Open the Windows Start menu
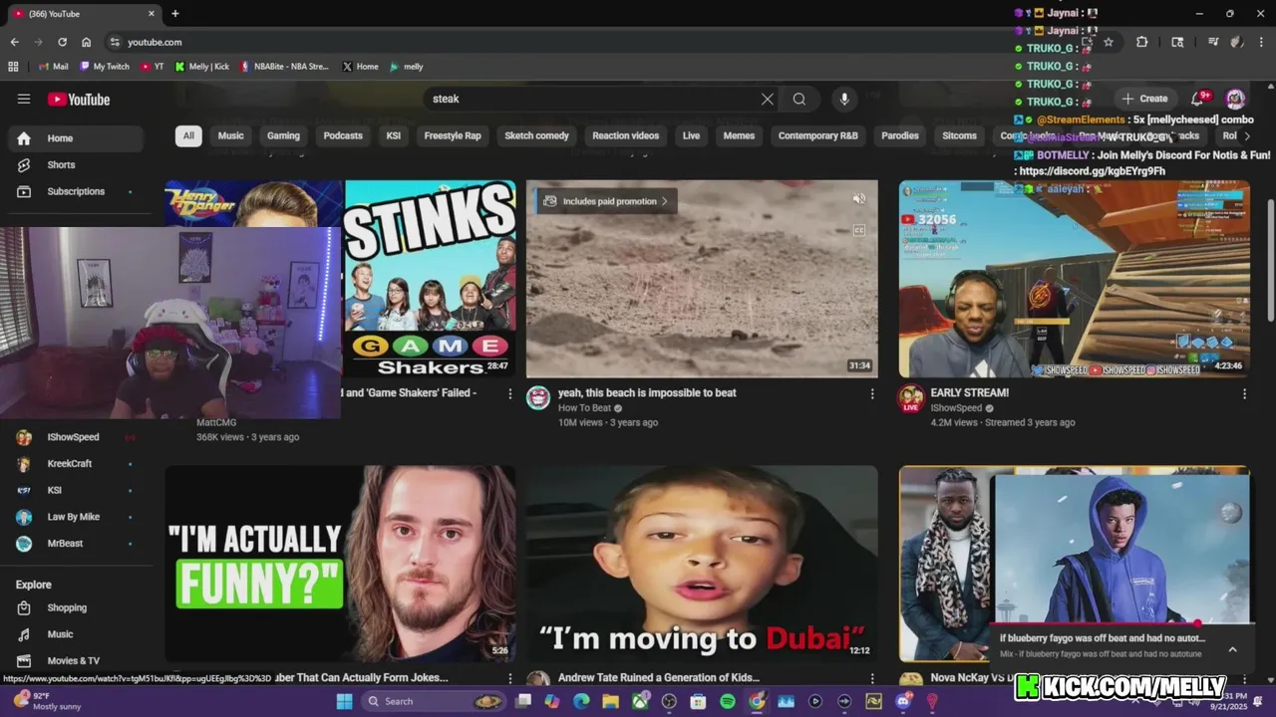This screenshot has height=717, width=1276. click(x=344, y=701)
